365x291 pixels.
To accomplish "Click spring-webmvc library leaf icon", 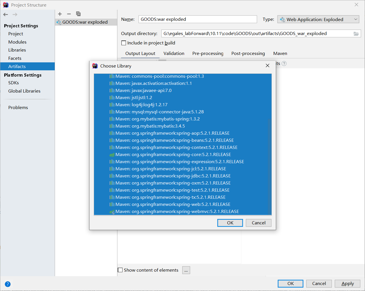I will point(112,212).
